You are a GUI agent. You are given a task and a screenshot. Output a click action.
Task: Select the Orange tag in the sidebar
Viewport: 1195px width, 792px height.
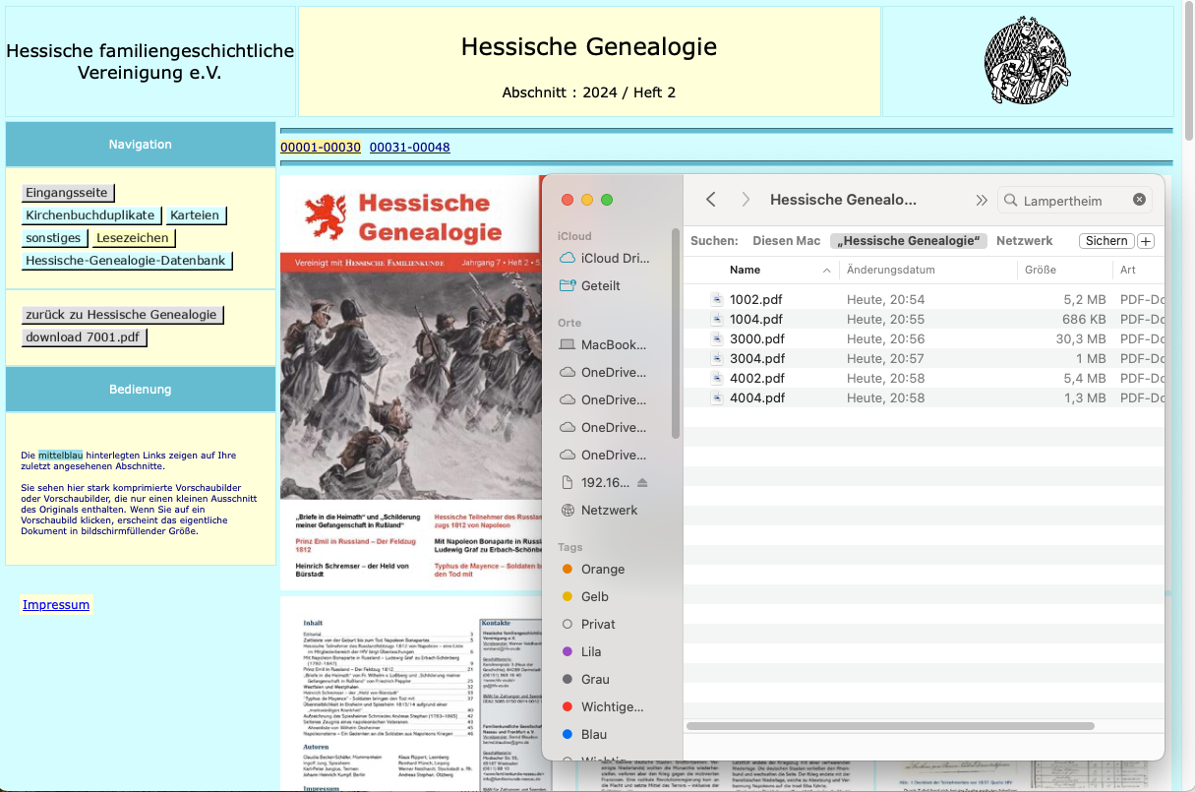coord(604,569)
